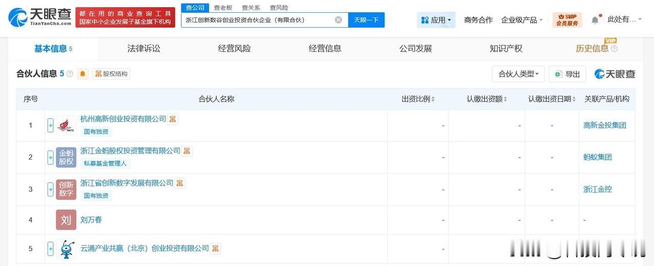
Task: Click the 天眼一下 search button
Action: 366,20
